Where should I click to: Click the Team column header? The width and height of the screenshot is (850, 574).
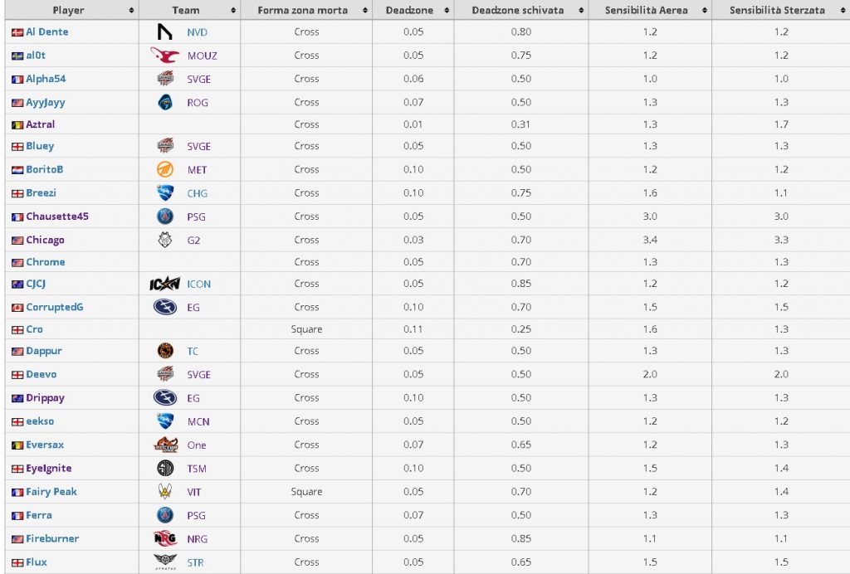(185, 10)
